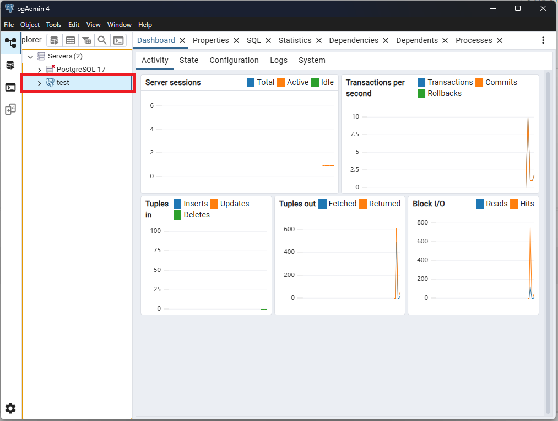
Task: Click the orange Hits legend swatch
Action: tap(514, 204)
